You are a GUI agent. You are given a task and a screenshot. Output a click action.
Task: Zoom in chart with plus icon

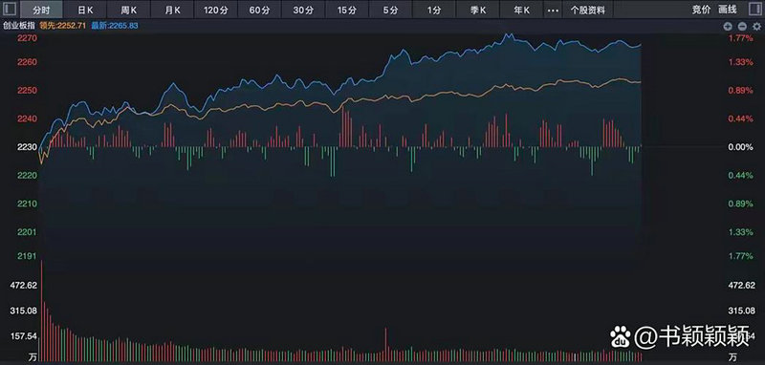[x=728, y=27]
